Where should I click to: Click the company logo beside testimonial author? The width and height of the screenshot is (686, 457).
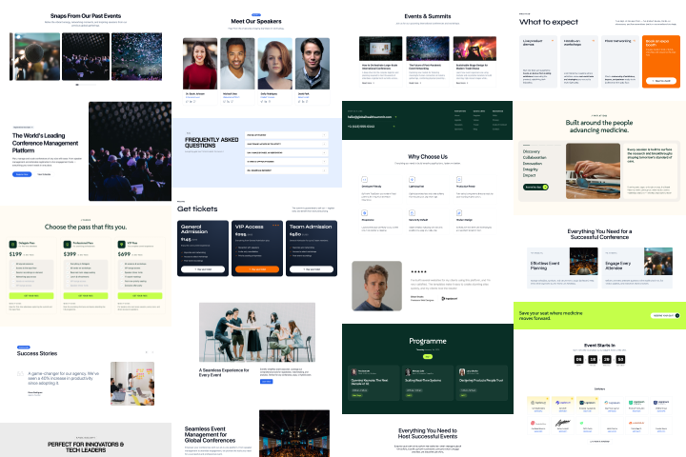[x=450, y=298]
